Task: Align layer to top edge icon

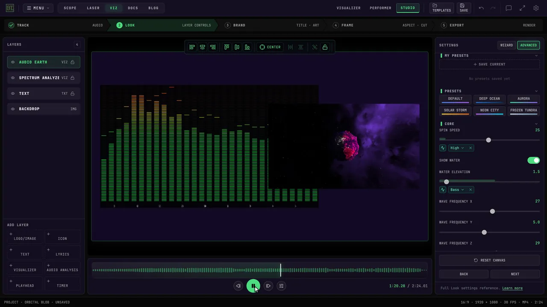Action: (226, 47)
